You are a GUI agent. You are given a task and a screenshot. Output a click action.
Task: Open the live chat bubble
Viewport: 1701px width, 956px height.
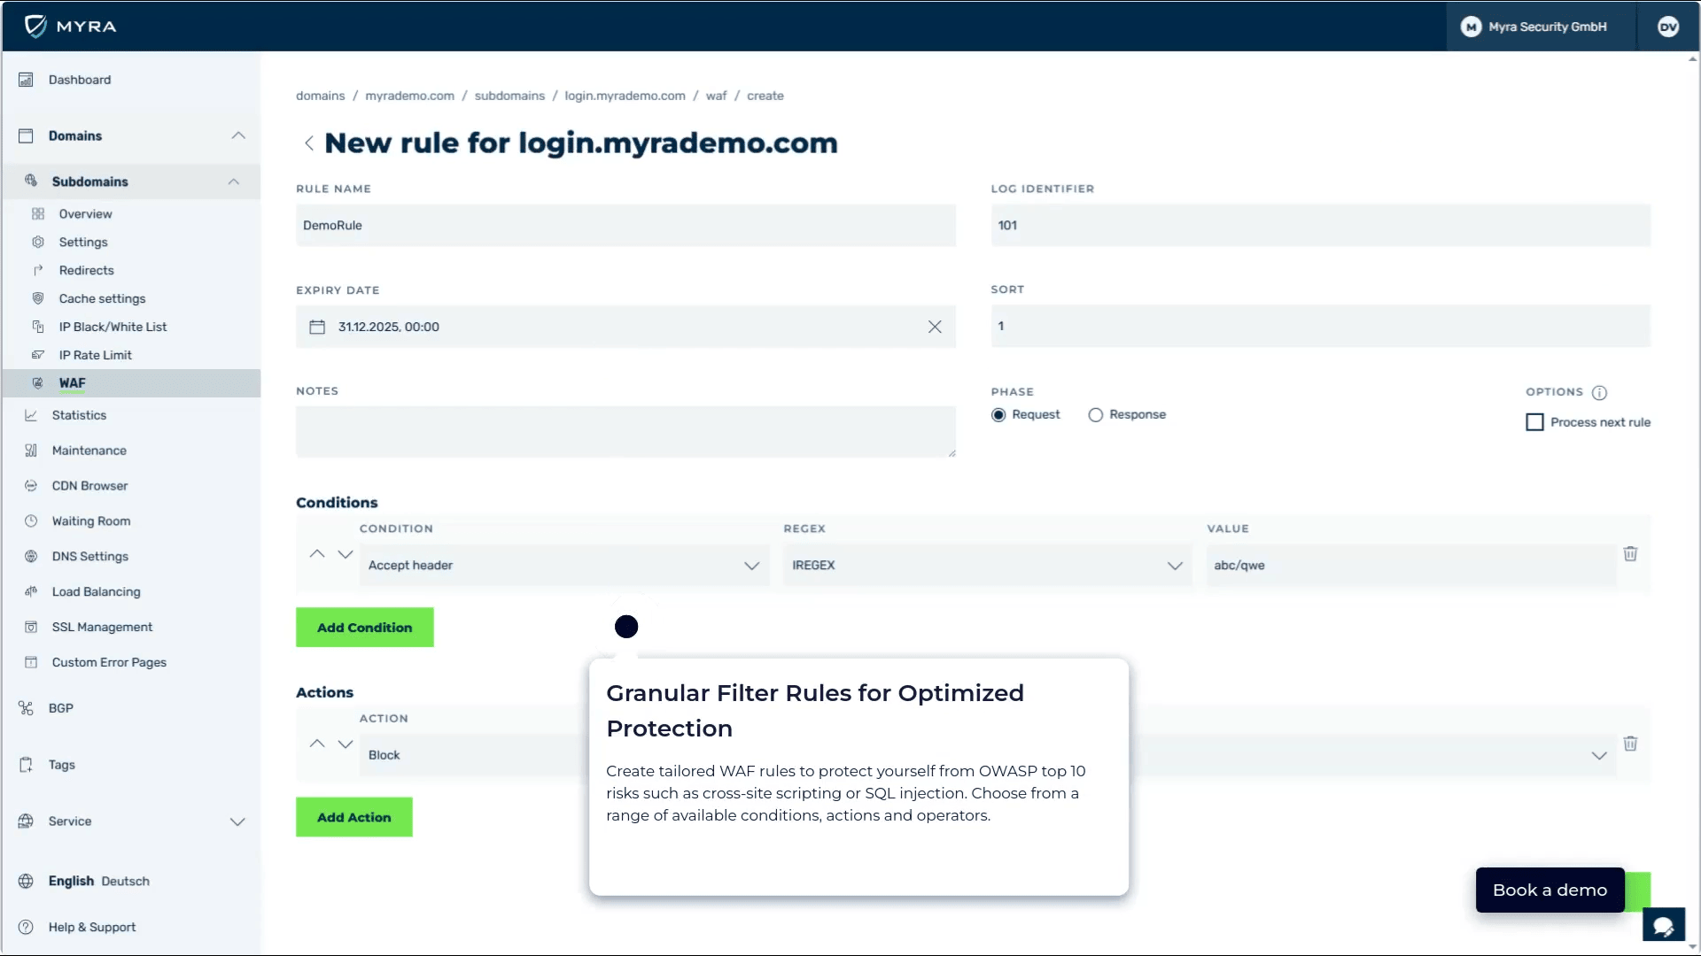tap(1665, 925)
